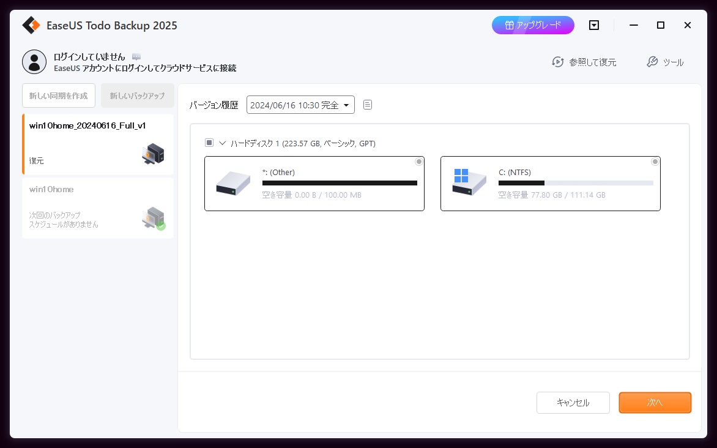717x448 pixels.
Task: Open the Tools wrench icon
Action: pyautogui.click(x=652, y=62)
